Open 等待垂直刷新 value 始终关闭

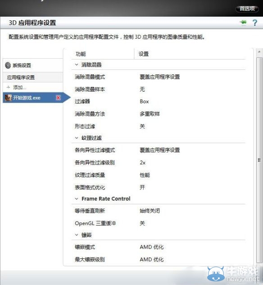(150, 211)
